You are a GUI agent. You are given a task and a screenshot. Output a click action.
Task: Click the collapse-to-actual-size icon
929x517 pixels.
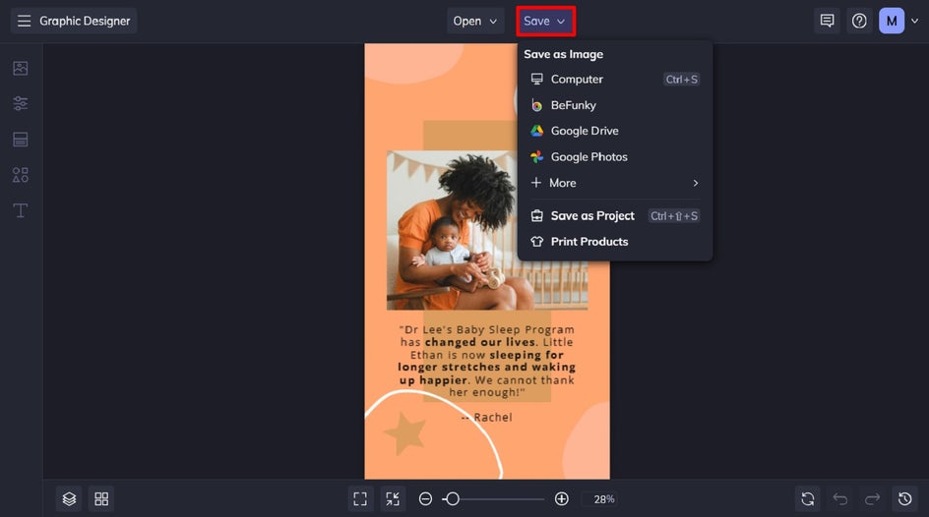393,498
